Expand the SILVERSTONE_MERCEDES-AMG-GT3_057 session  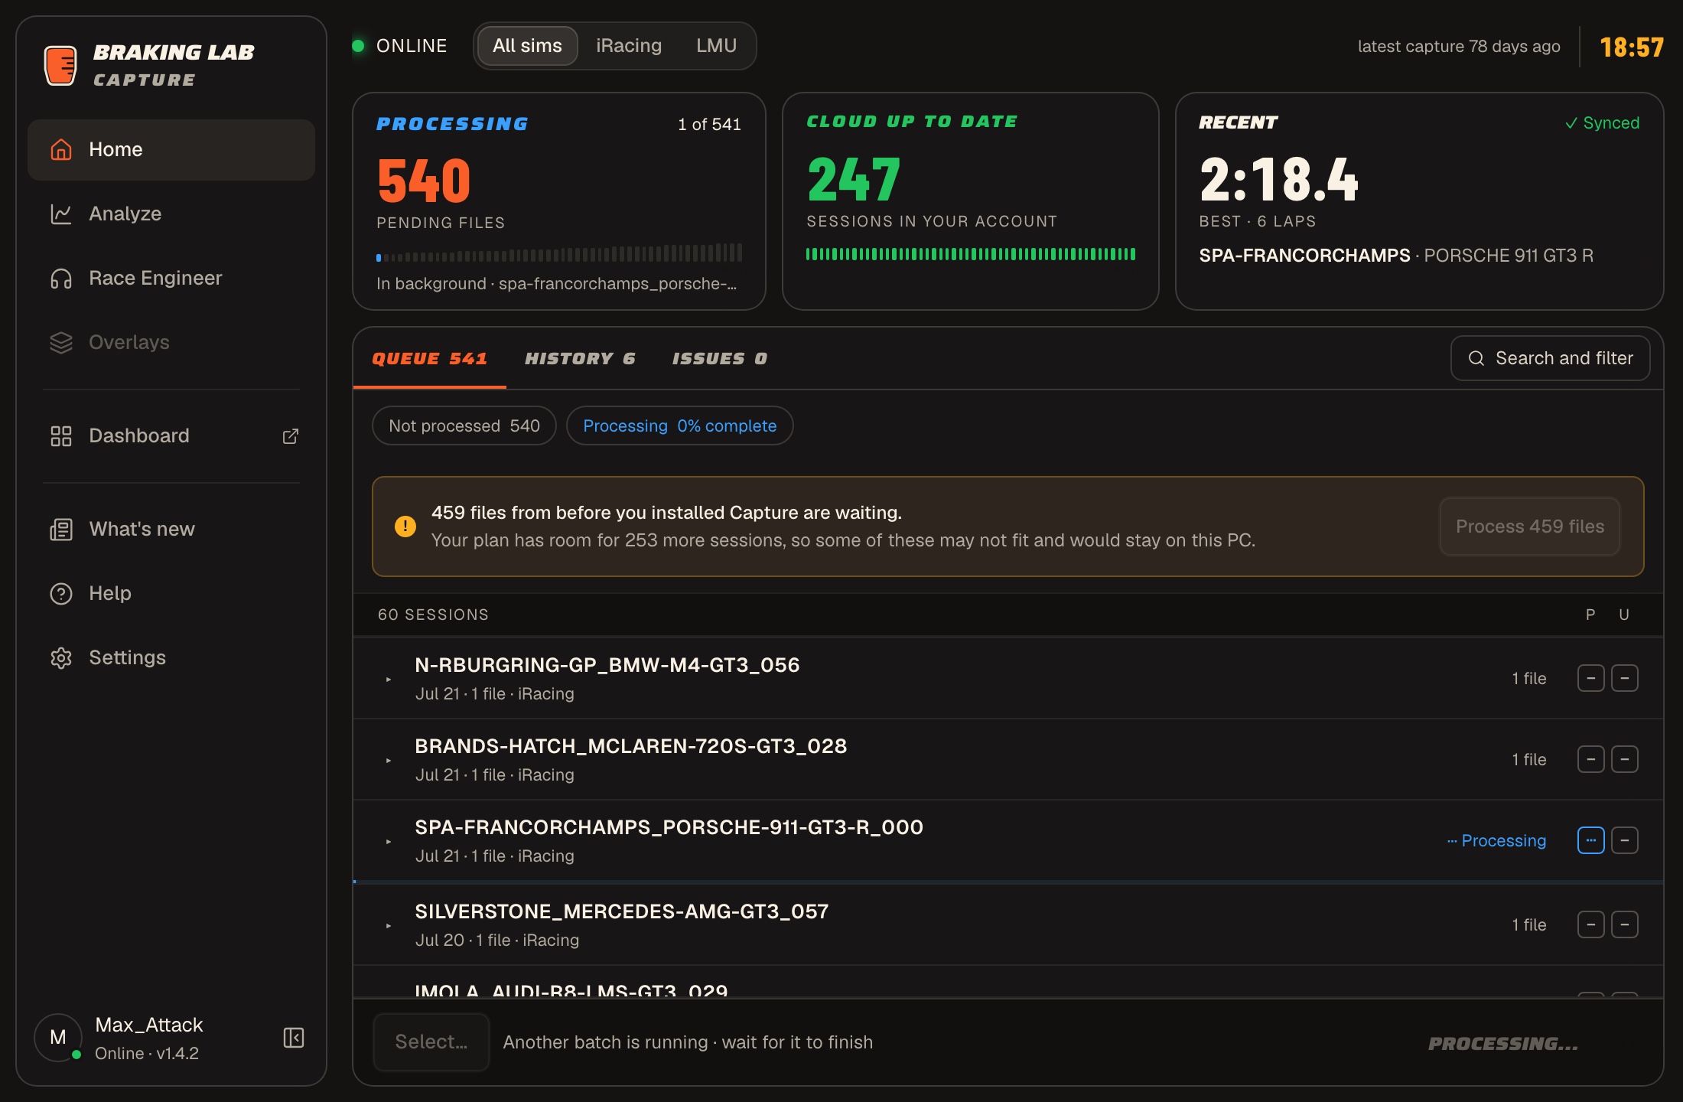389,925
